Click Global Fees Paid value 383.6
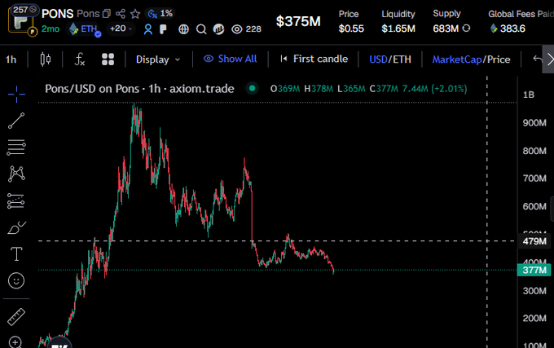Image resolution: width=554 pixels, height=348 pixels. pyautogui.click(x=512, y=29)
